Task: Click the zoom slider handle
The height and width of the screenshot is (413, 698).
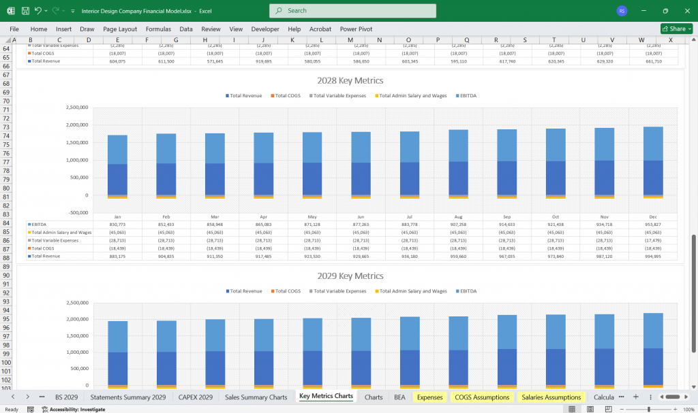Action: tap(648, 410)
